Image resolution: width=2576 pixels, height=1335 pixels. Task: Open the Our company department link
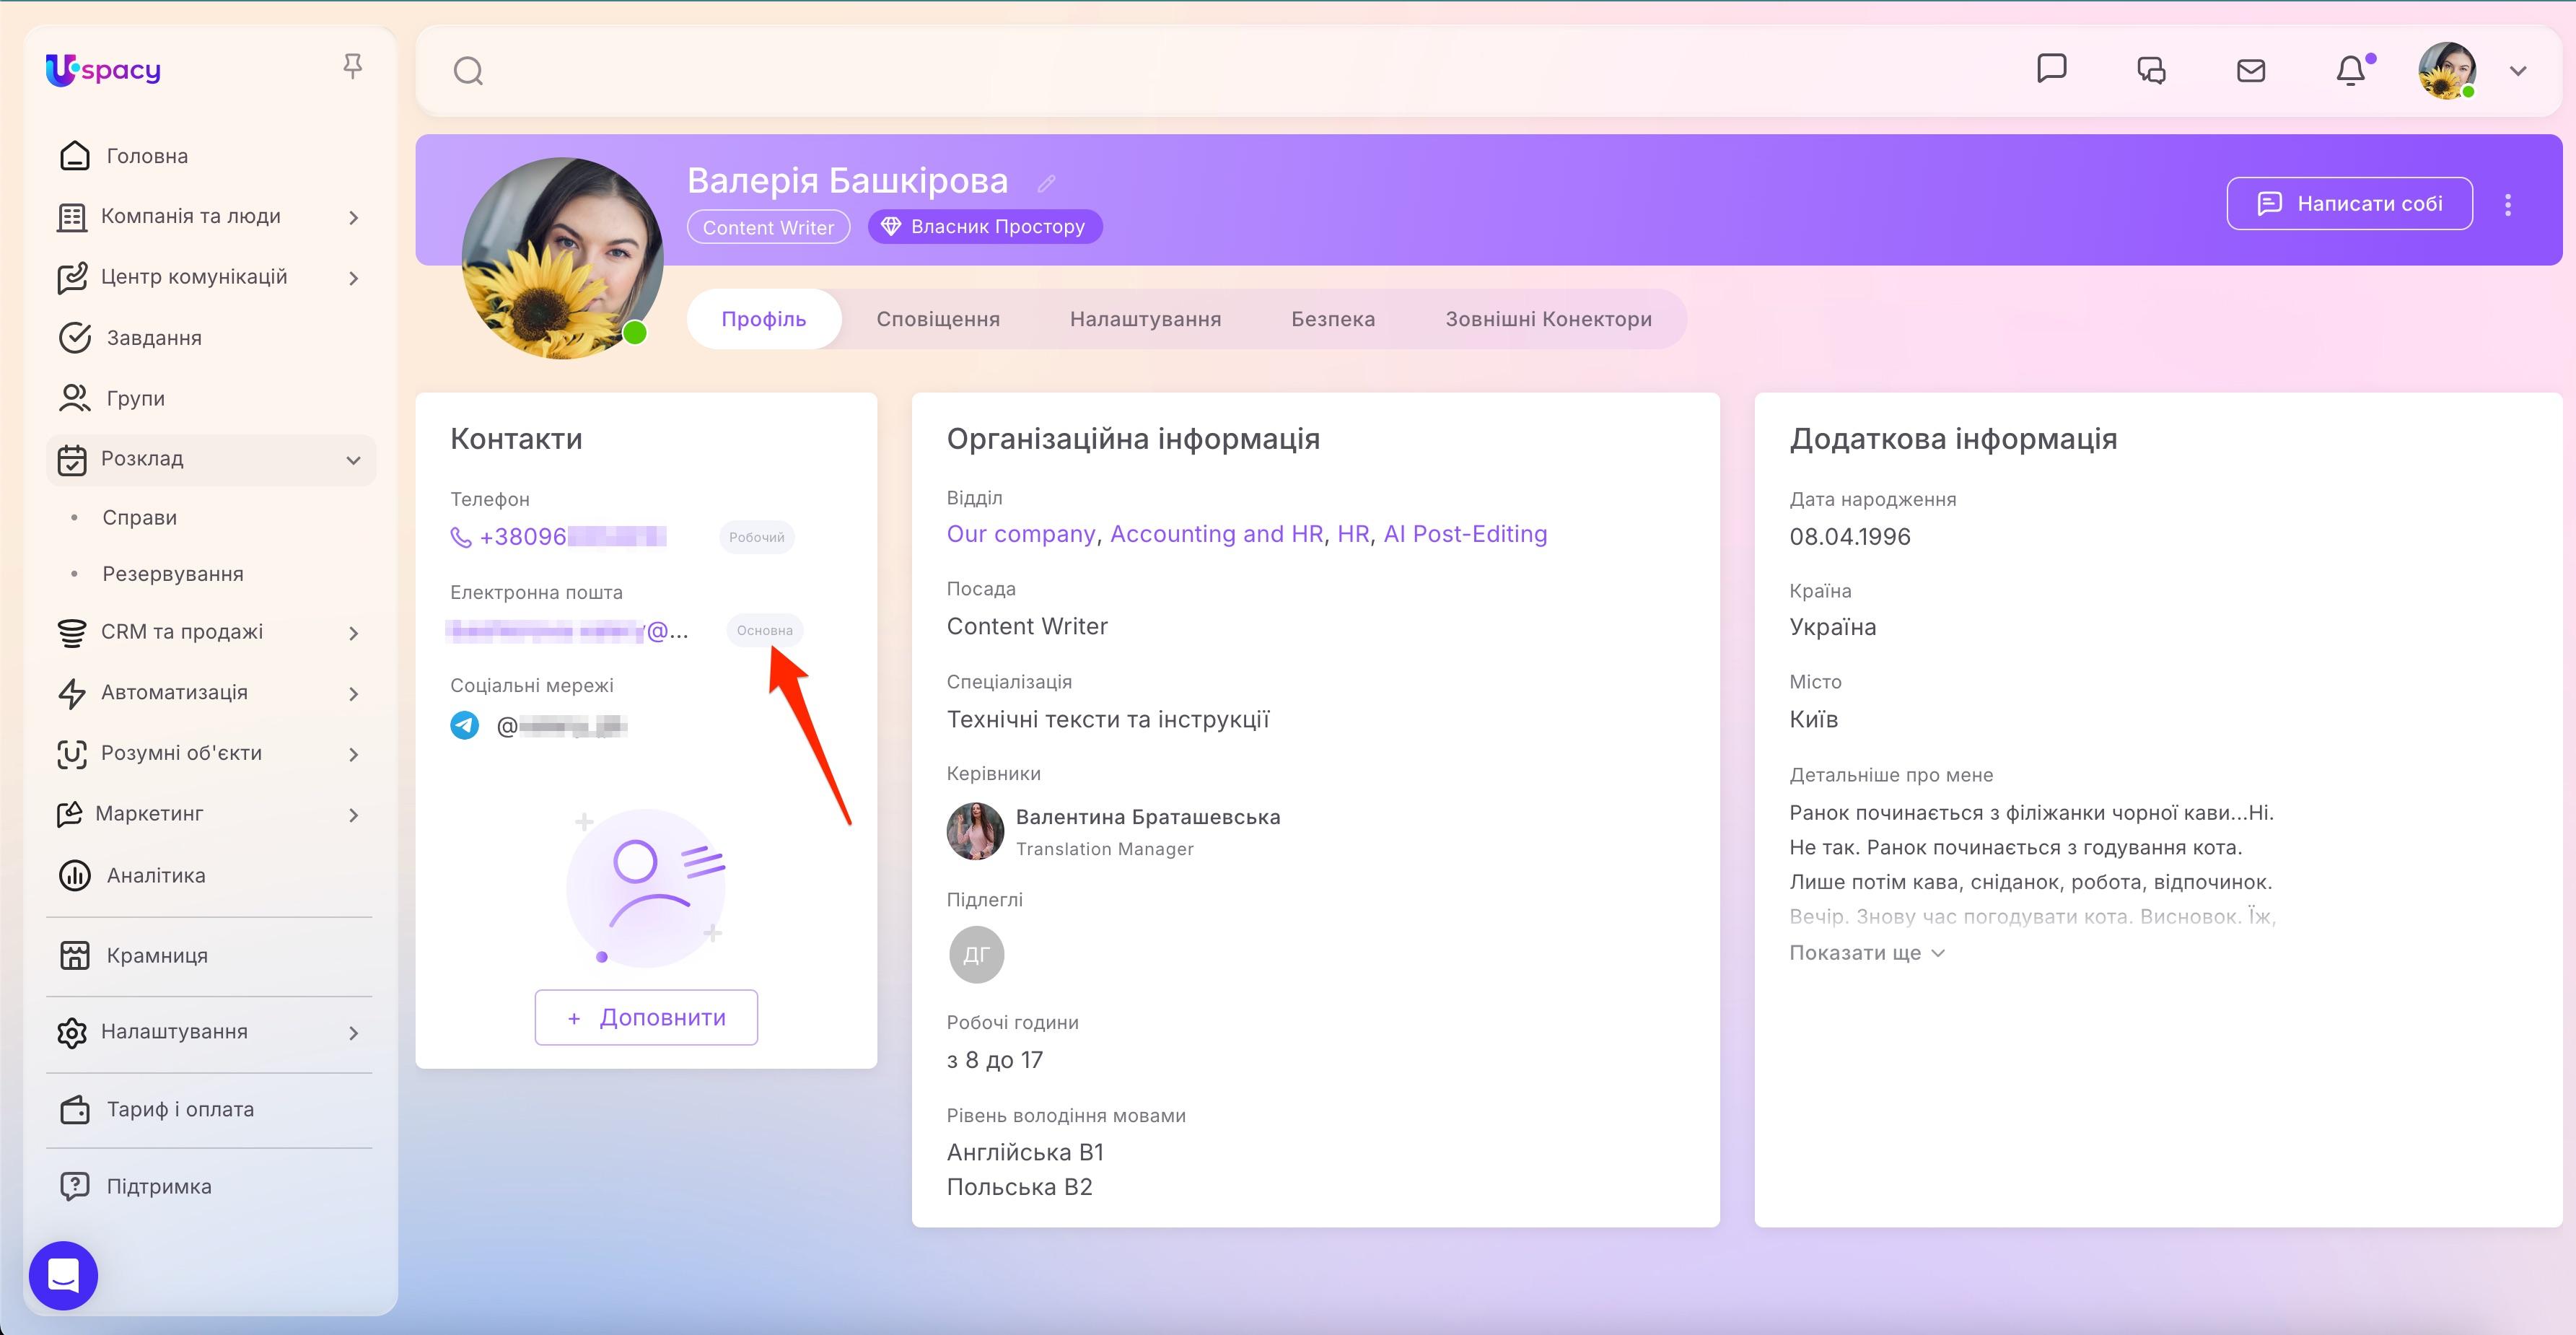point(1021,534)
